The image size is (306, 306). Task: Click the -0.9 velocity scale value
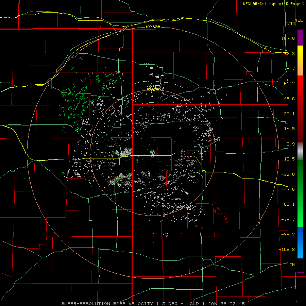click(x=289, y=144)
